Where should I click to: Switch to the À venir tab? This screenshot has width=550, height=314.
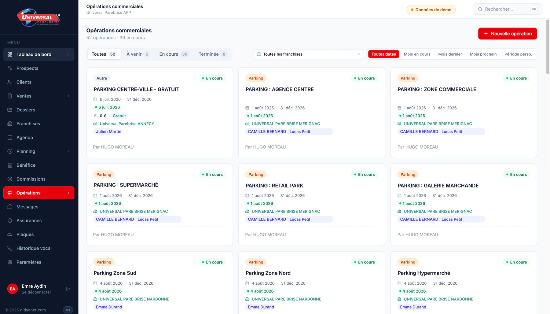click(x=138, y=54)
